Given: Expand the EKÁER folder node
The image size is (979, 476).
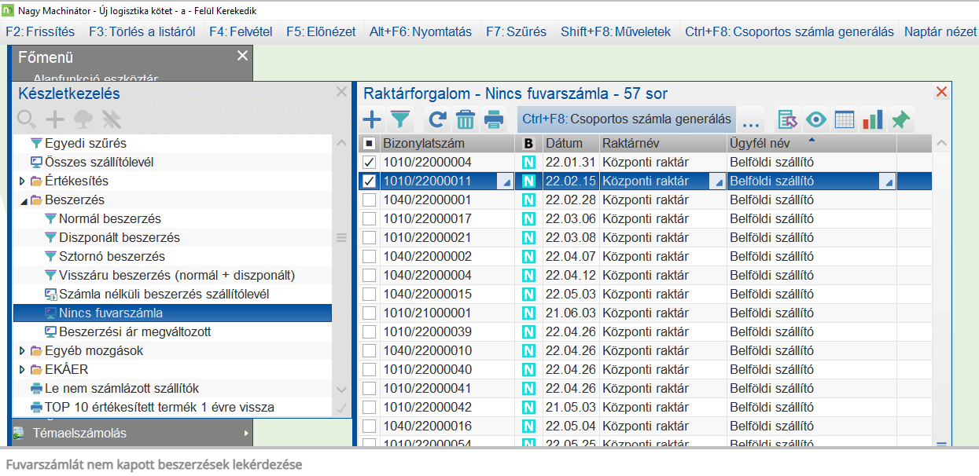Looking at the screenshot, I should 22,370.
